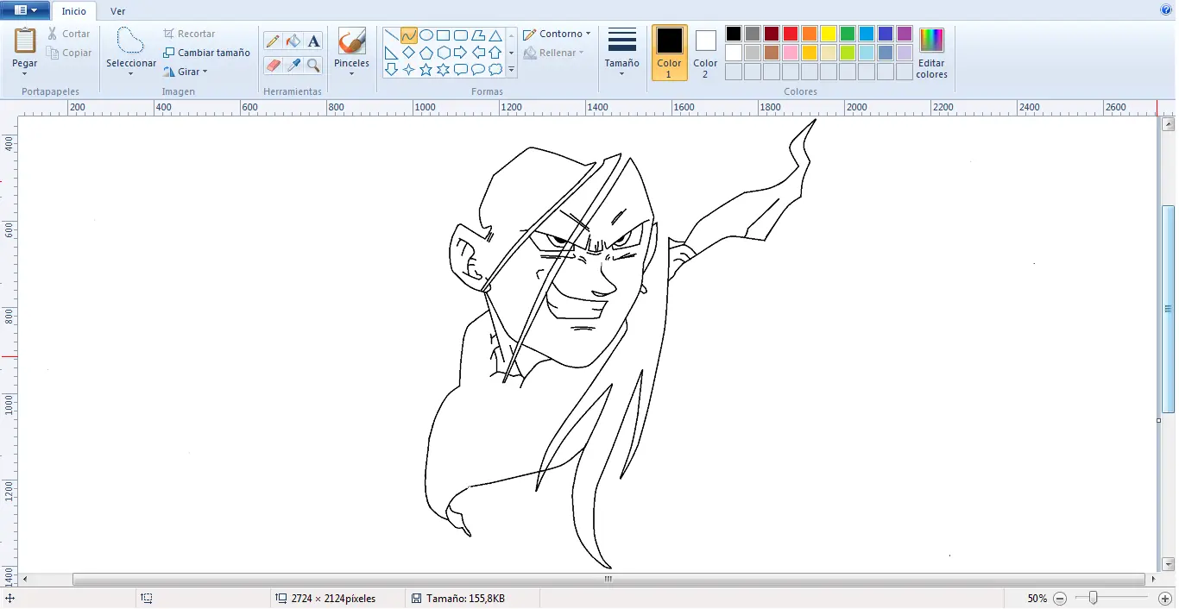Select the Magnifier tool
Image resolution: width=1179 pixels, height=609 pixels.
314,65
